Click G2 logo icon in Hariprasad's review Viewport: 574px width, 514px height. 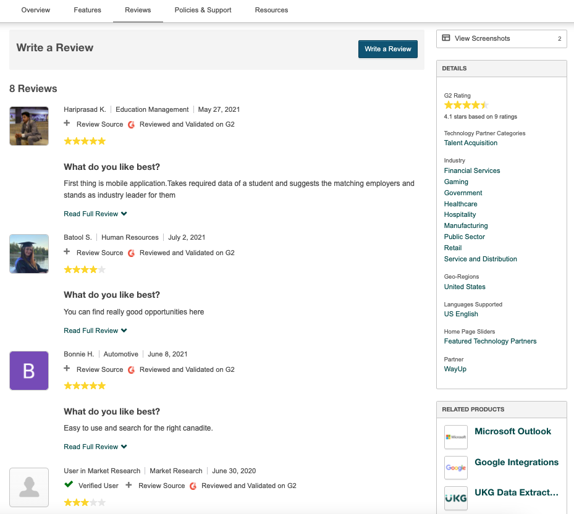tap(131, 125)
